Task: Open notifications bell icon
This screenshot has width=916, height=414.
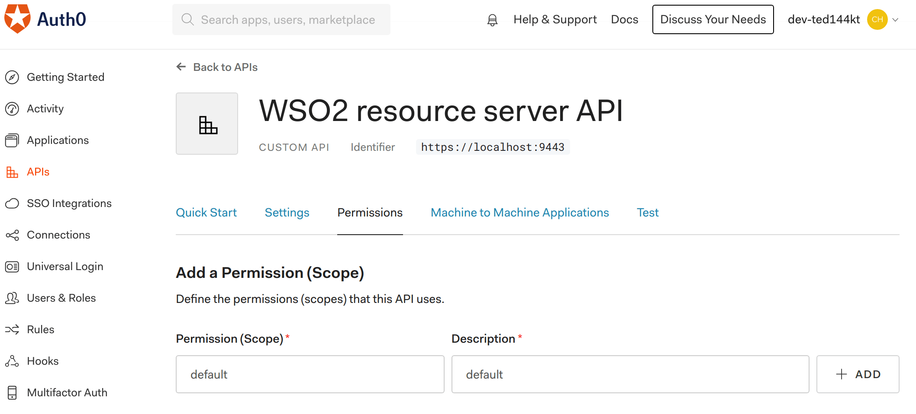Action: (x=492, y=20)
